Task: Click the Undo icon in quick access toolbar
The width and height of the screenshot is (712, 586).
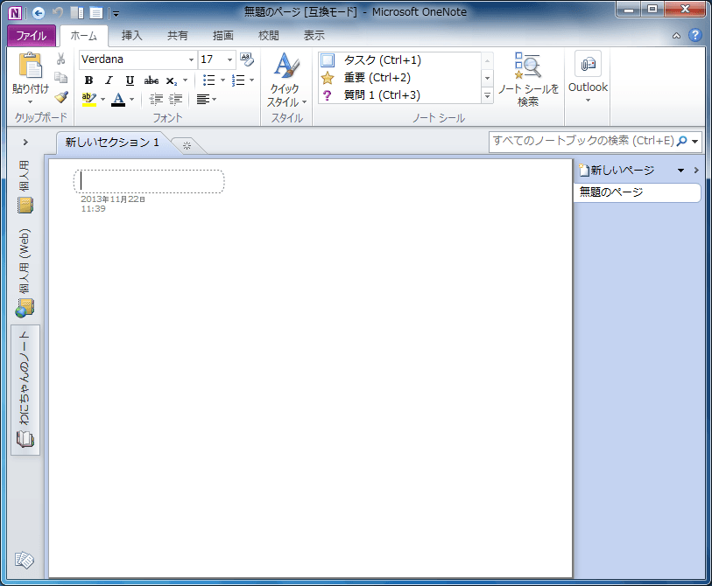Action: click(57, 13)
